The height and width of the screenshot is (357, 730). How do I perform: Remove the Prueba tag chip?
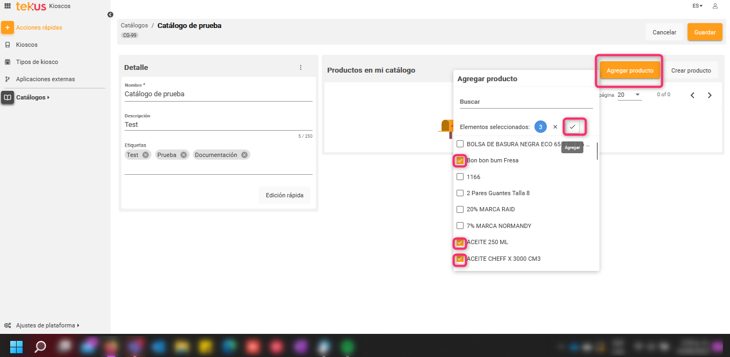point(184,155)
